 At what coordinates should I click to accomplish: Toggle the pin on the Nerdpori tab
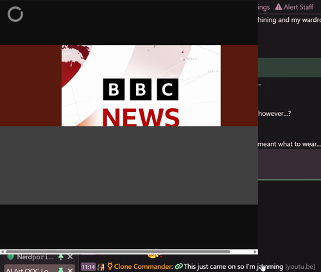tap(61, 257)
